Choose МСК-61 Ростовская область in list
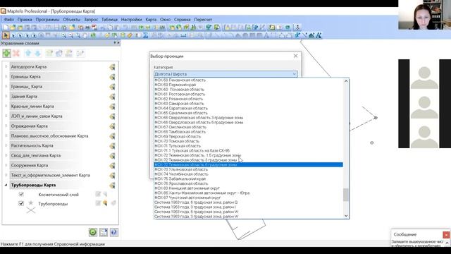This screenshot has height=254, width=451. pyautogui.click(x=249, y=94)
